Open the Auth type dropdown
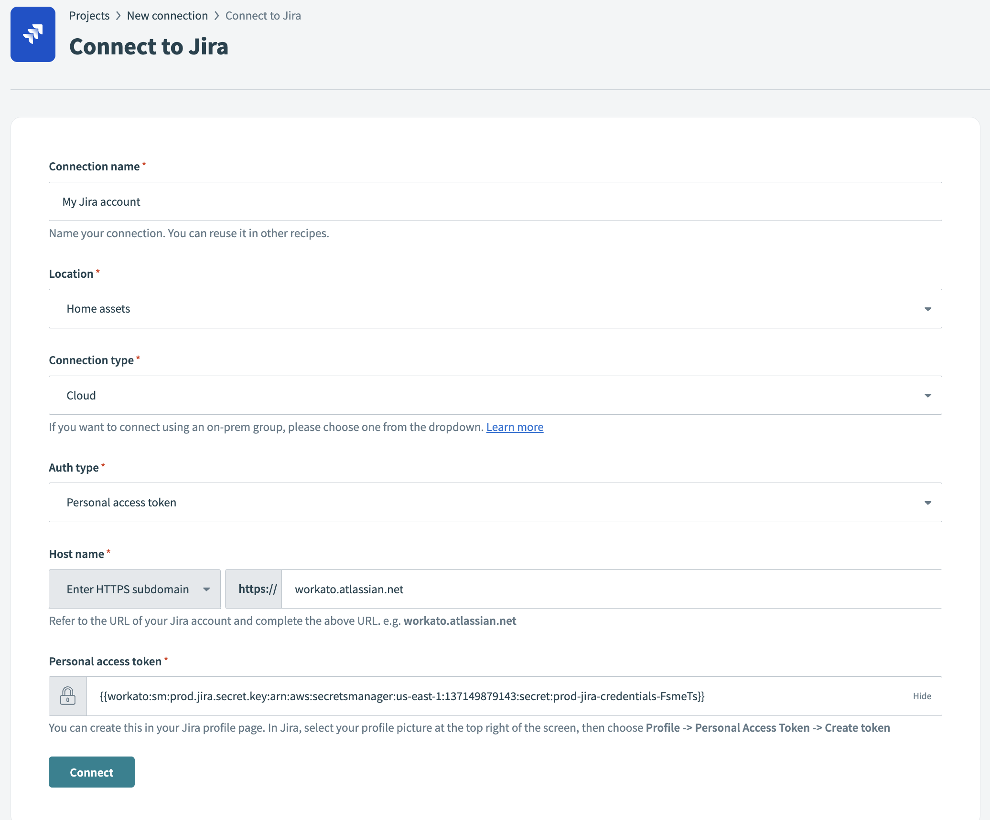990x820 pixels. point(495,502)
